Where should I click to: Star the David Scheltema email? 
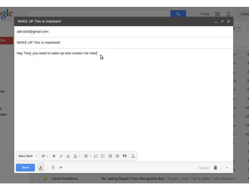coord(39,178)
